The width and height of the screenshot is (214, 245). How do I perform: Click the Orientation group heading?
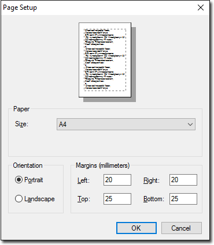pos(28,165)
